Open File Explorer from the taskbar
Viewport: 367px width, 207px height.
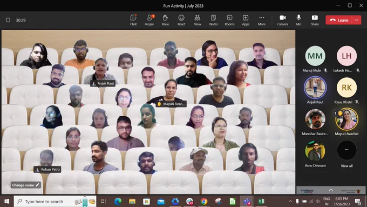click(132, 202)
